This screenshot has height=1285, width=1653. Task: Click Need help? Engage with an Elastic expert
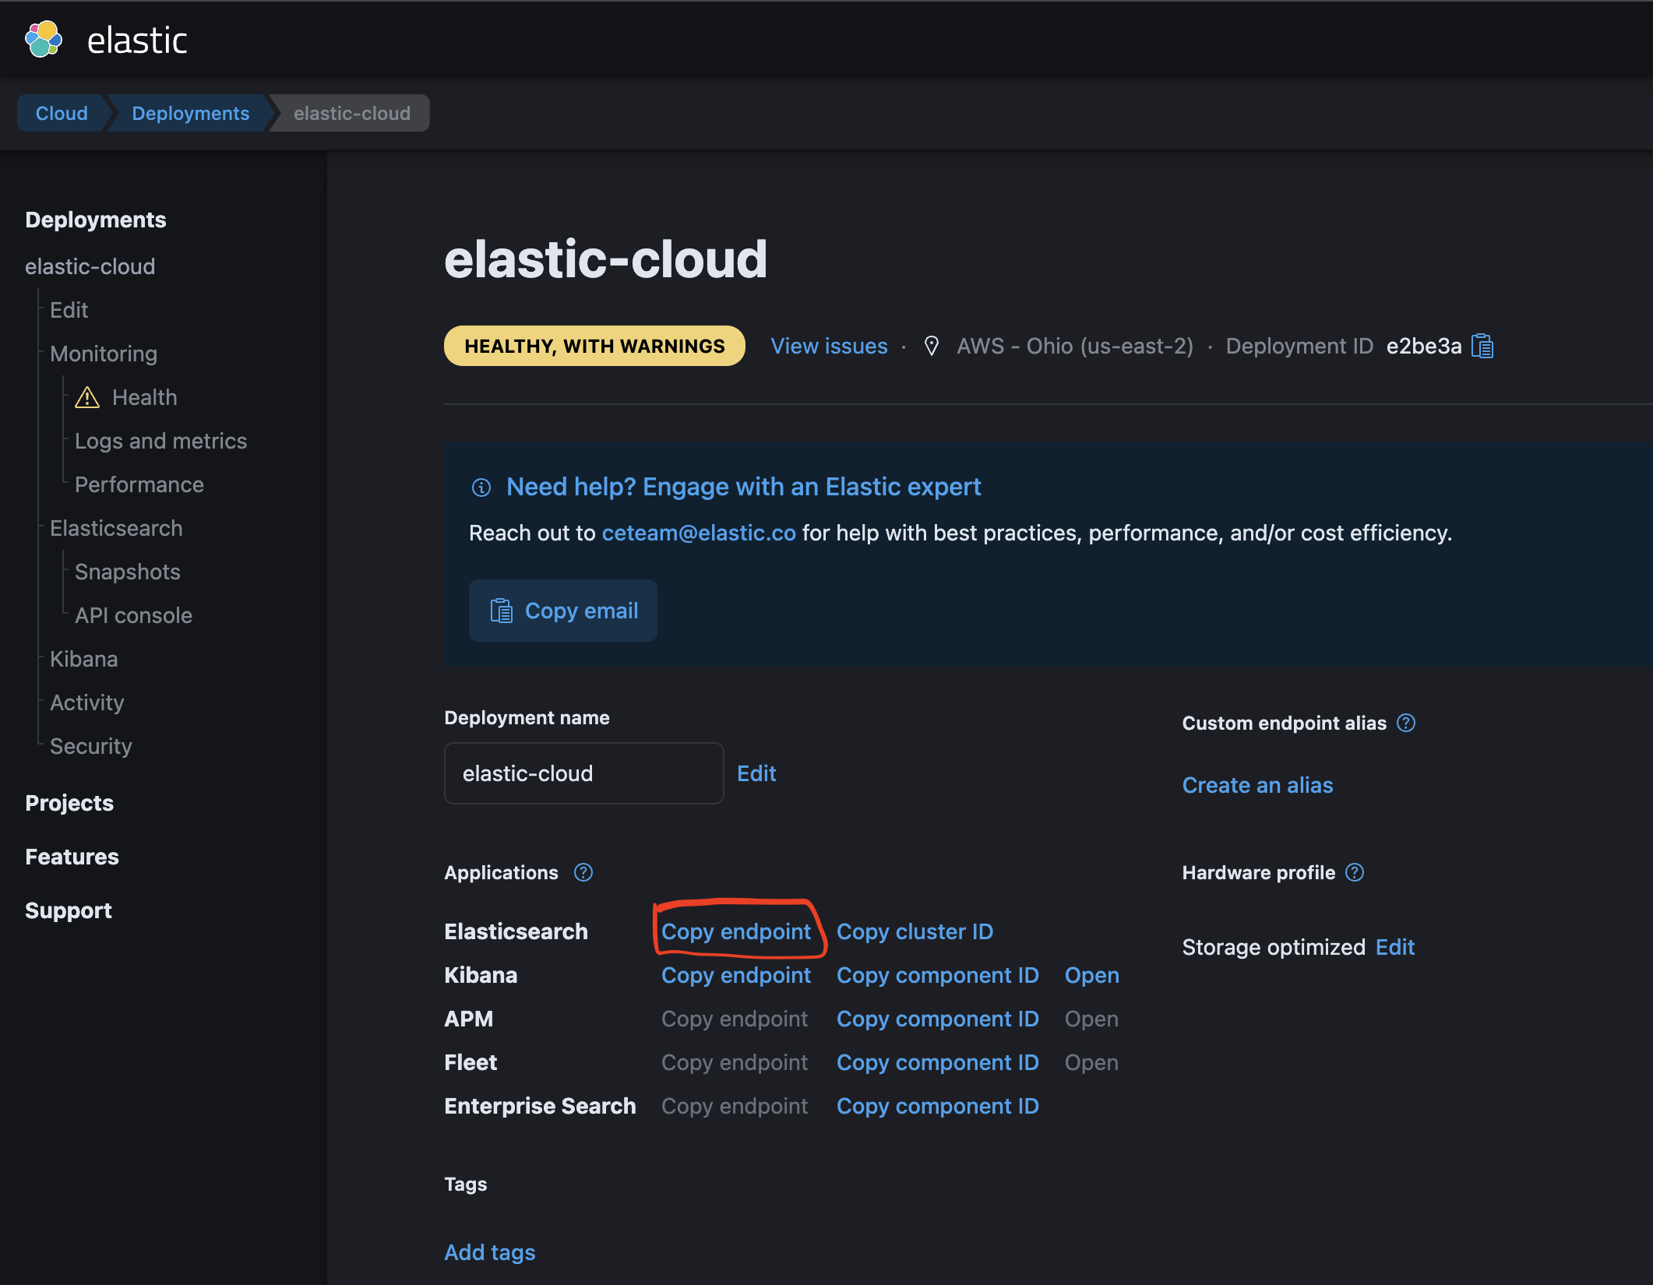(x=743, y=487)
